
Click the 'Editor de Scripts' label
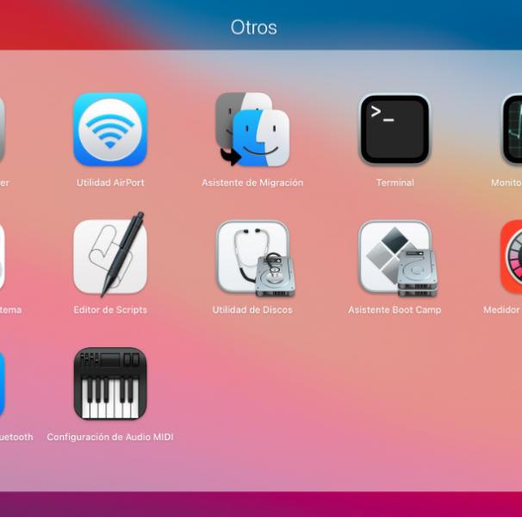110,310
